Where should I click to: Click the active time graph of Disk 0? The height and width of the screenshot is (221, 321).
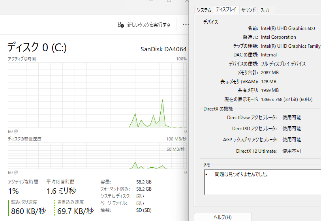97,95
